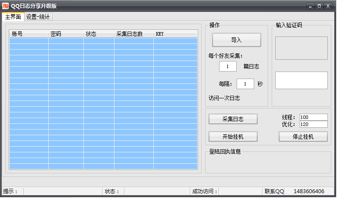
Task: Click the 状态 column header
Action: tap(99, 34)
